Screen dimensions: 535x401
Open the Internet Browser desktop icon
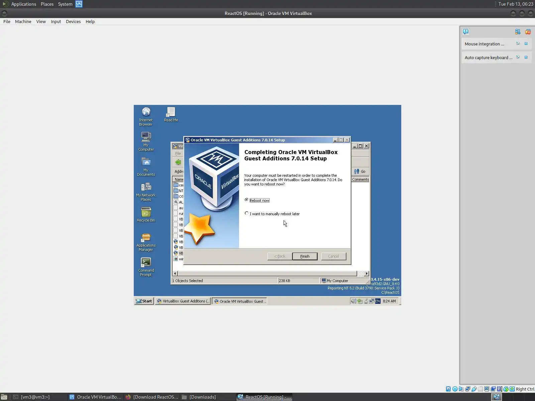pyautogui.click(x=146, y=116)
